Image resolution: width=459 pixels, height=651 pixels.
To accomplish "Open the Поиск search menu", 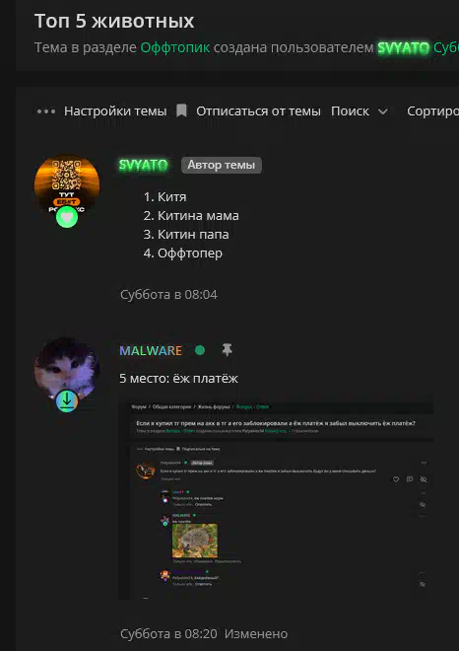I will (350, 111).
